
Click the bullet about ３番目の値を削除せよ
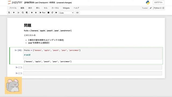point(46,40)
